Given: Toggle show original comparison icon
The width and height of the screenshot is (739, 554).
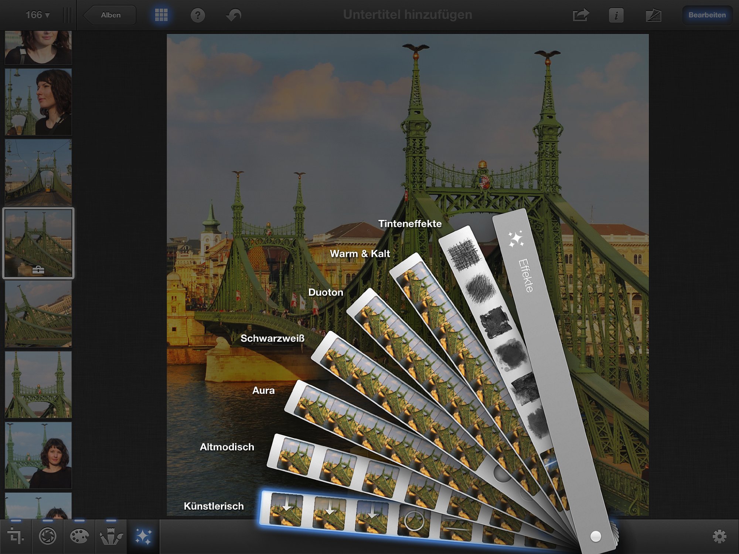Looking at the screenshot, I should [653, 15].
